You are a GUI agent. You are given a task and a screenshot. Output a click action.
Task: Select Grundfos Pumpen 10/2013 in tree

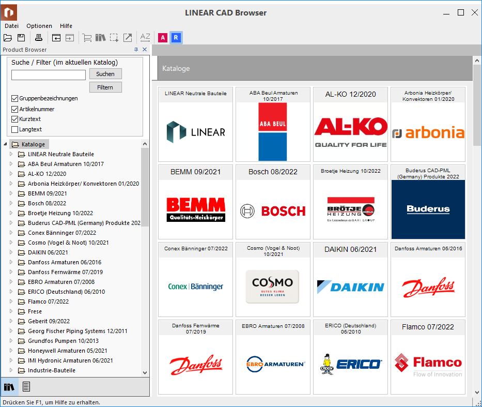(x=63, y=341)
